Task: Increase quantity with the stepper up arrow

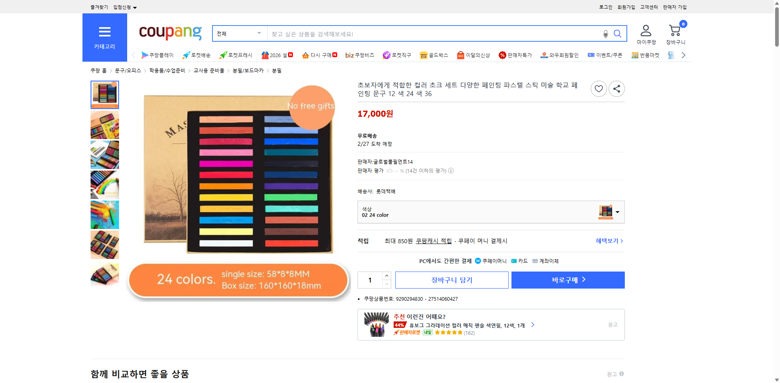Action: [x=386, y=275]
